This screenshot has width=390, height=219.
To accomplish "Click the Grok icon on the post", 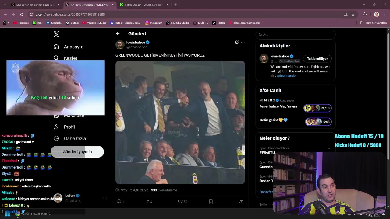I will (x=236, y=42).
